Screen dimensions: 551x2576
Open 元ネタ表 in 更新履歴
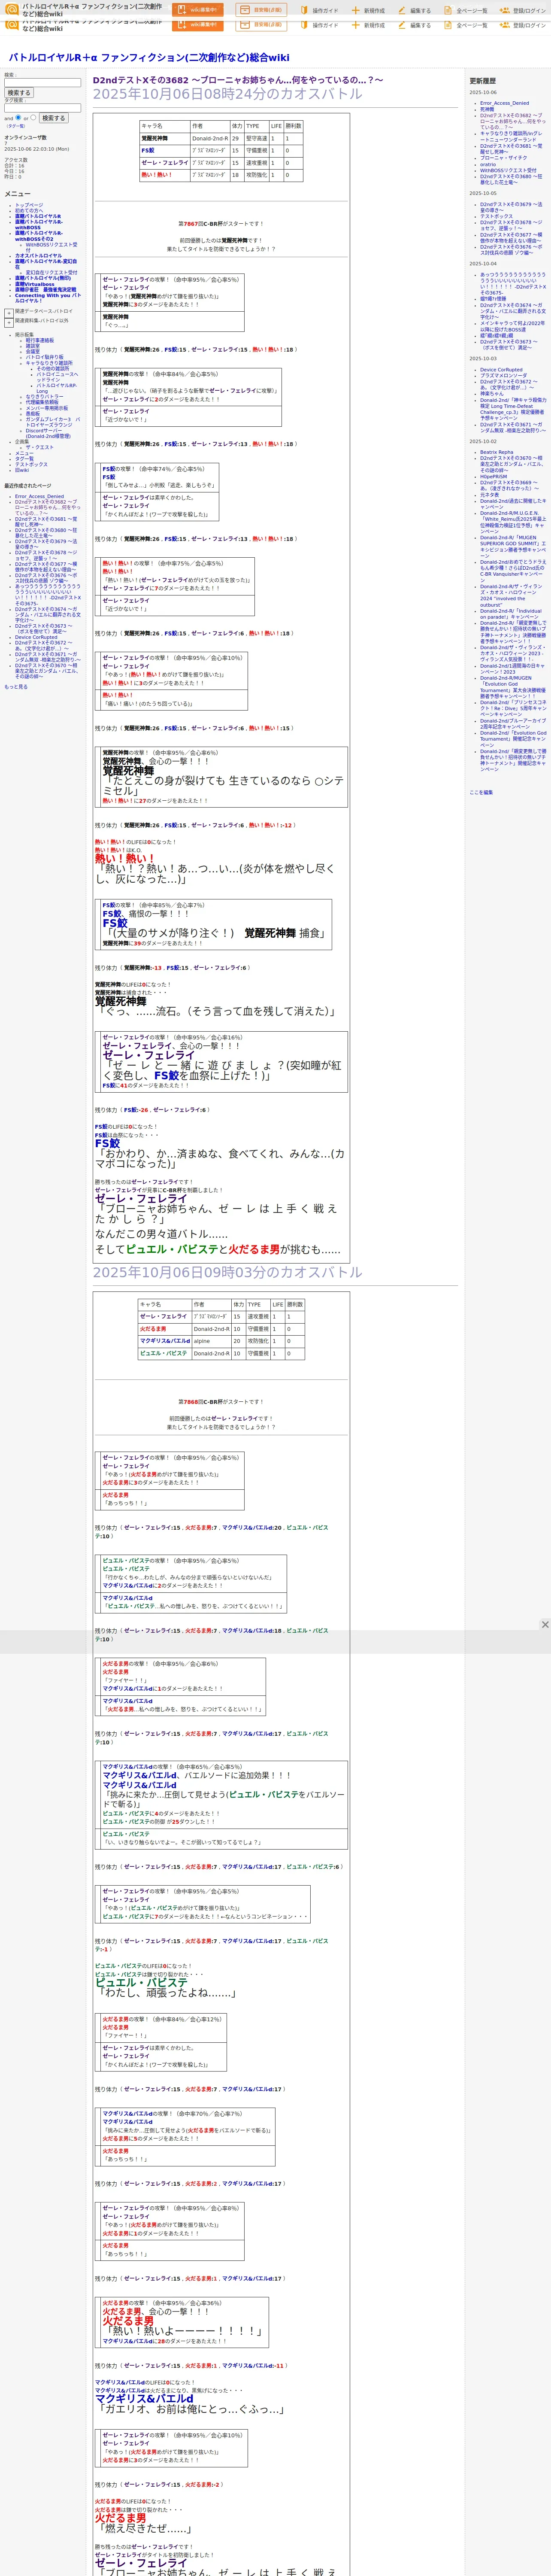pos(489,494)
